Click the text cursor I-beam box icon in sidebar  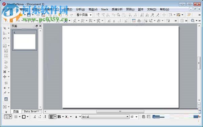[6, 56]
